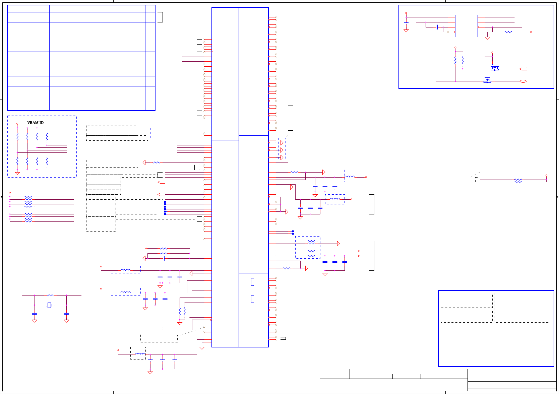Select the "VRAM ID" label text
Image resolution: width=559 pixels, height=394 pixels.
coord(35,123)
